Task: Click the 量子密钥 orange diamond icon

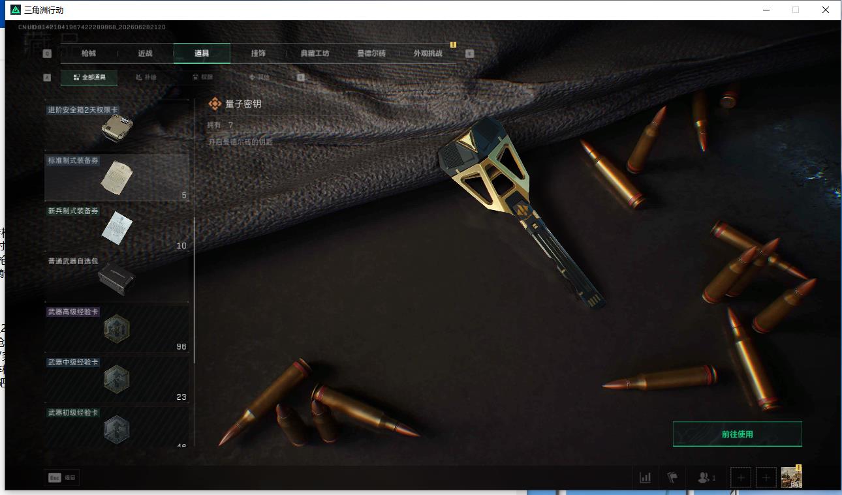Action: (215, 104)
